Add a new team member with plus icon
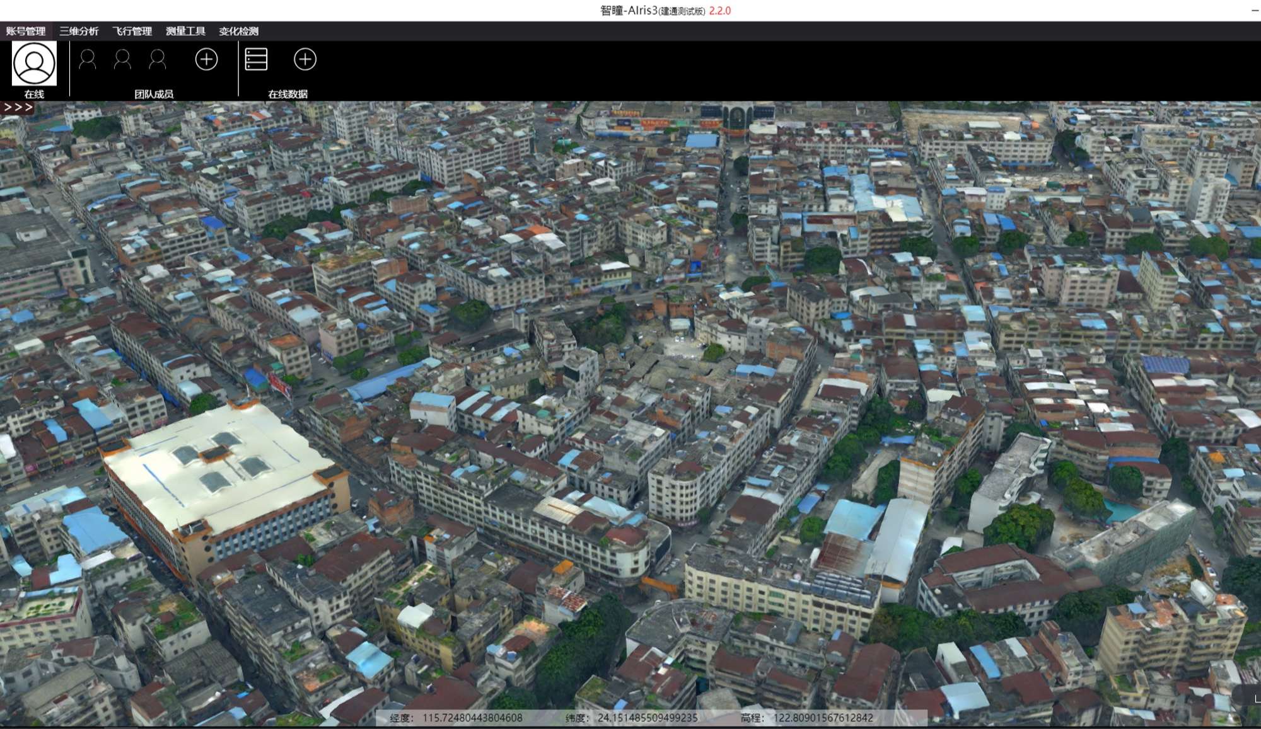The width and height of the screenshot is (1261, 729). tap(206, 59)
